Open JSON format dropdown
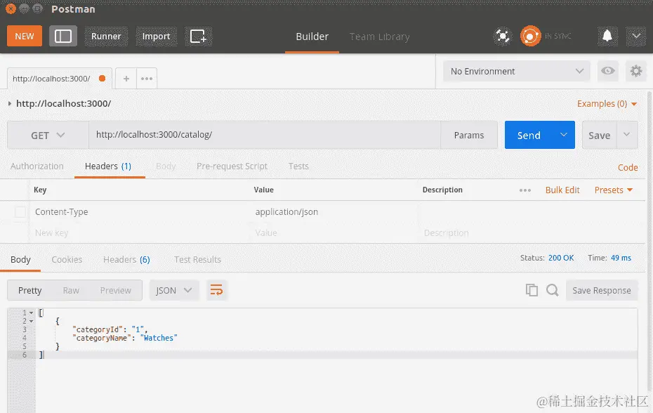Image resolution: width=653 pixels, height=413 pixels. coord(174,290)
